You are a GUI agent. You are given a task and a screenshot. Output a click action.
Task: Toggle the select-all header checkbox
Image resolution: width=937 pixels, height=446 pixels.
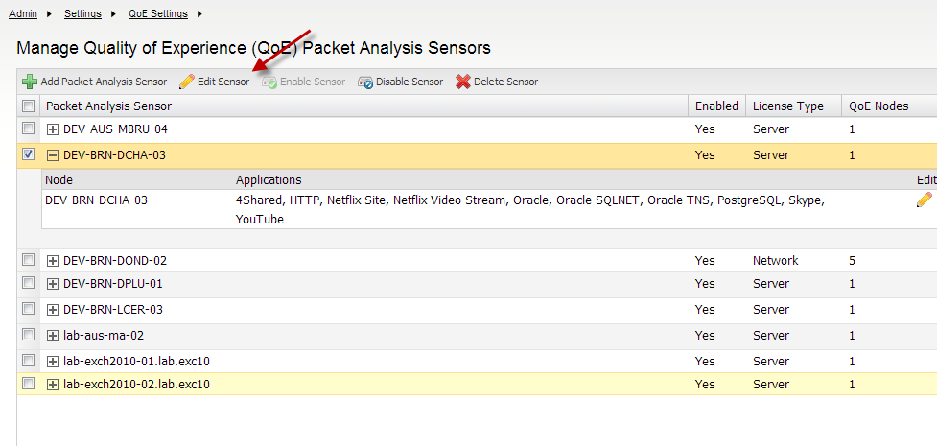click(29, 106)
